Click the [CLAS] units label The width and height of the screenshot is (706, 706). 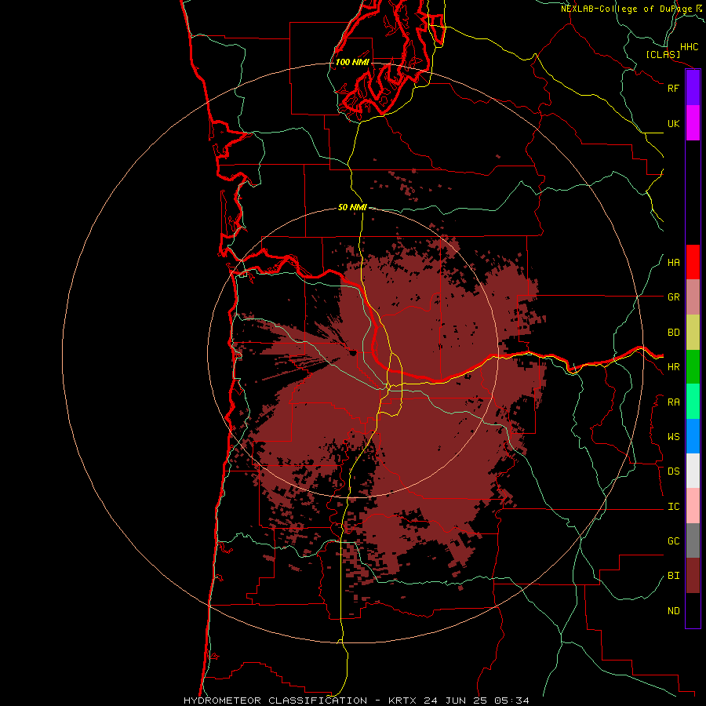663,54
